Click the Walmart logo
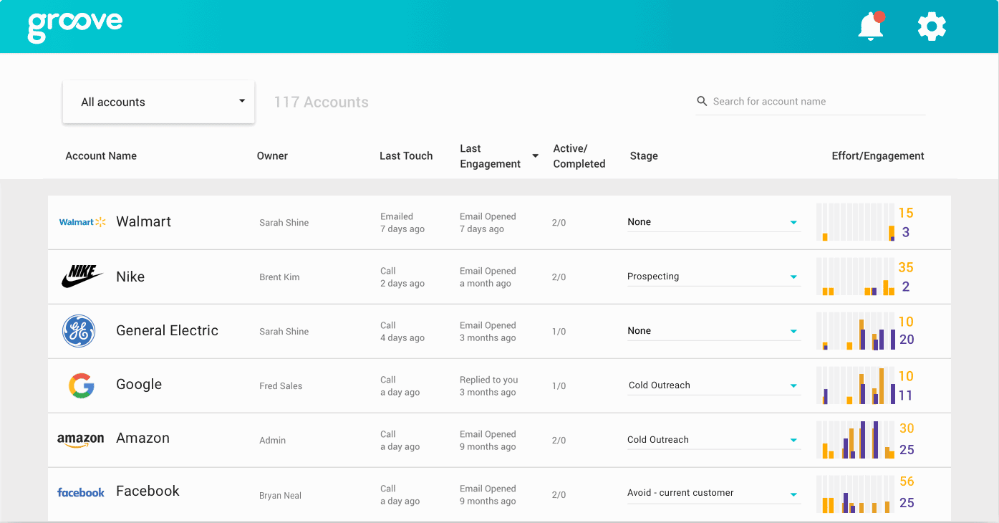The height and width of the screenshot is (523, 999). click(x=82, y=222)
